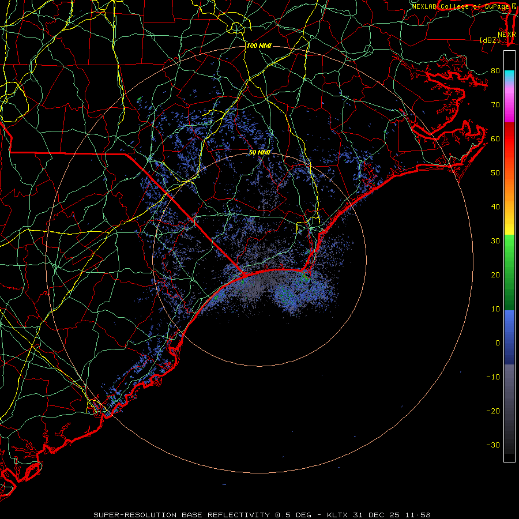
Task: Click the 70 value on dBZ scale
Action: pyautogui.click(x=495, y=105)
